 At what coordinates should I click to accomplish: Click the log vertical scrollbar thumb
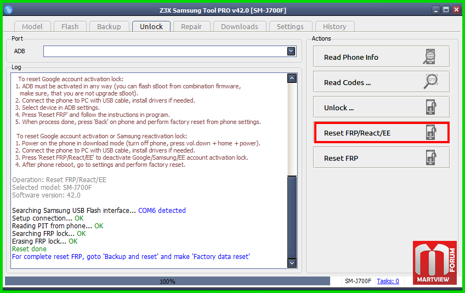[292, 217]
